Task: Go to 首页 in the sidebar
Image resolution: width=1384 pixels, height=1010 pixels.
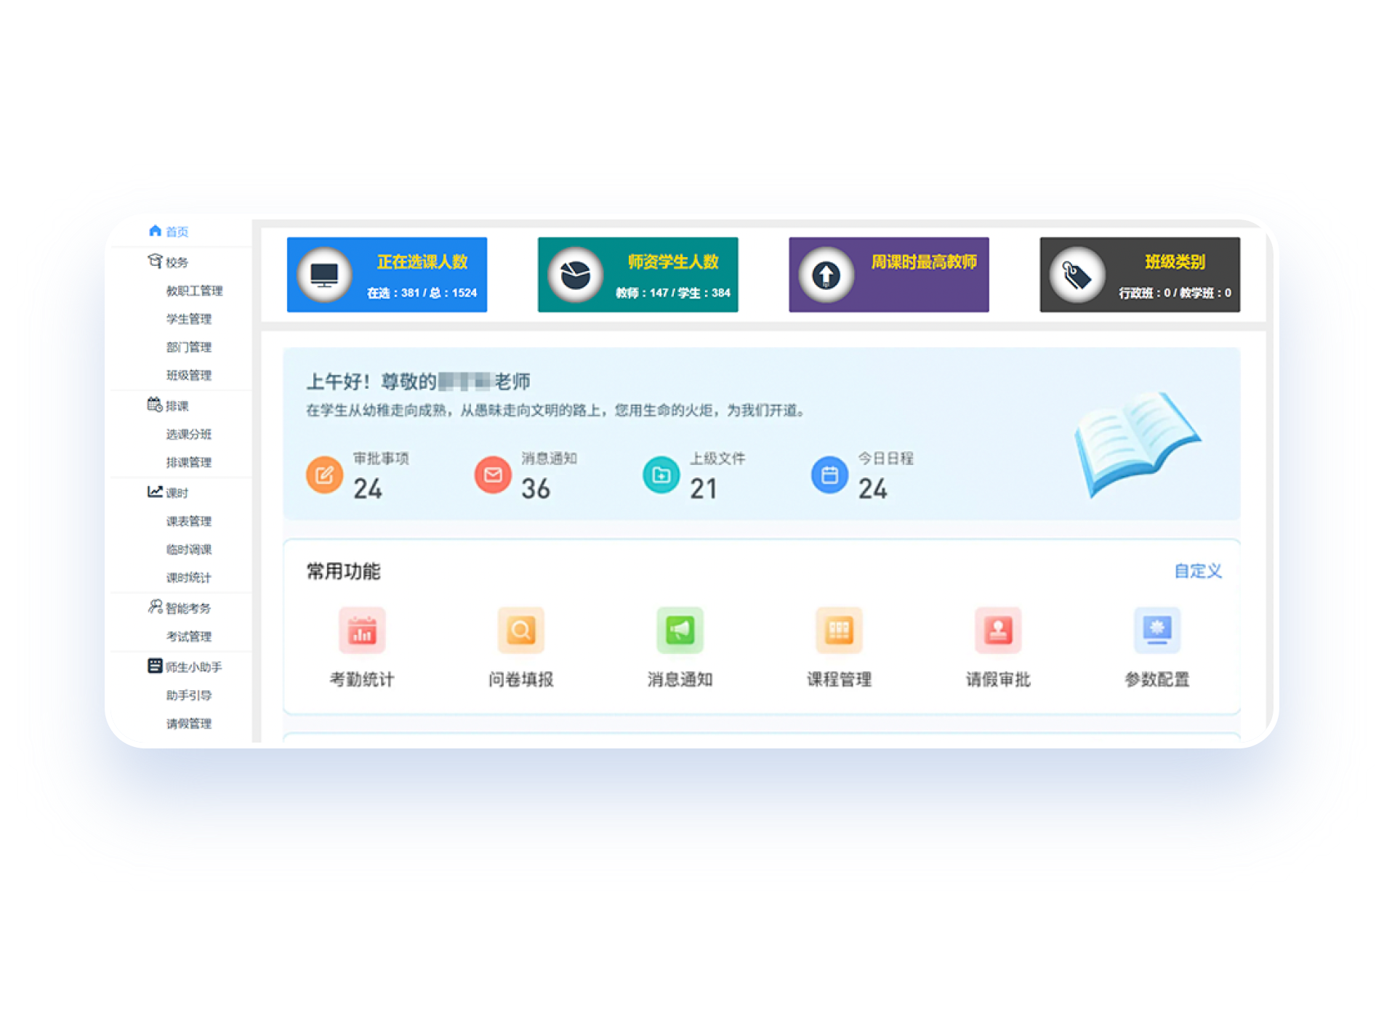Action: click(169, 232)
